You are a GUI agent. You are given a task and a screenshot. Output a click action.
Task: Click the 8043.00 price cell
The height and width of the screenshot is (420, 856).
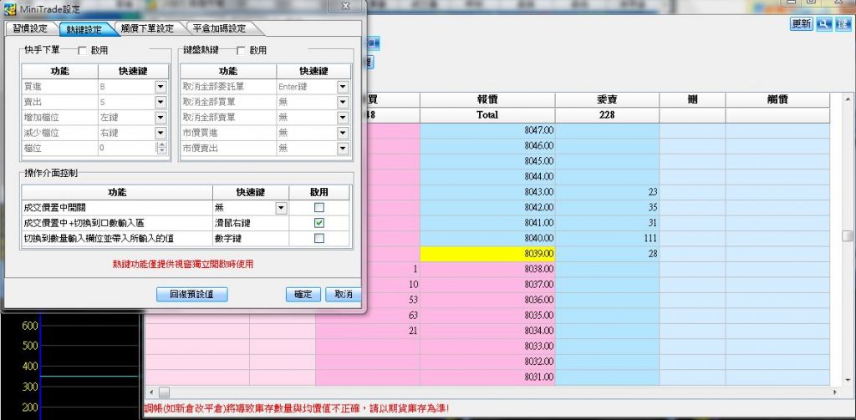(x=487, y=192)
